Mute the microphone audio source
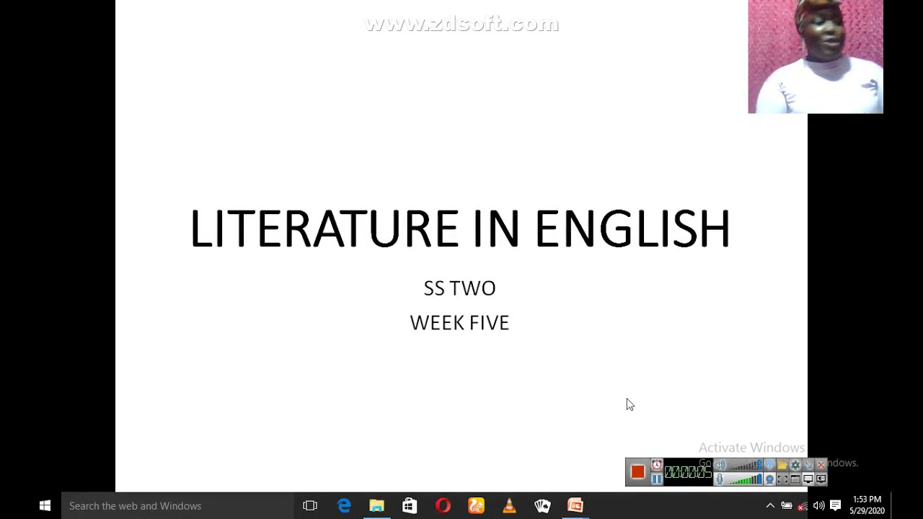Image resolution: width=923 pixels, height=519 pixels. (720, 479)
